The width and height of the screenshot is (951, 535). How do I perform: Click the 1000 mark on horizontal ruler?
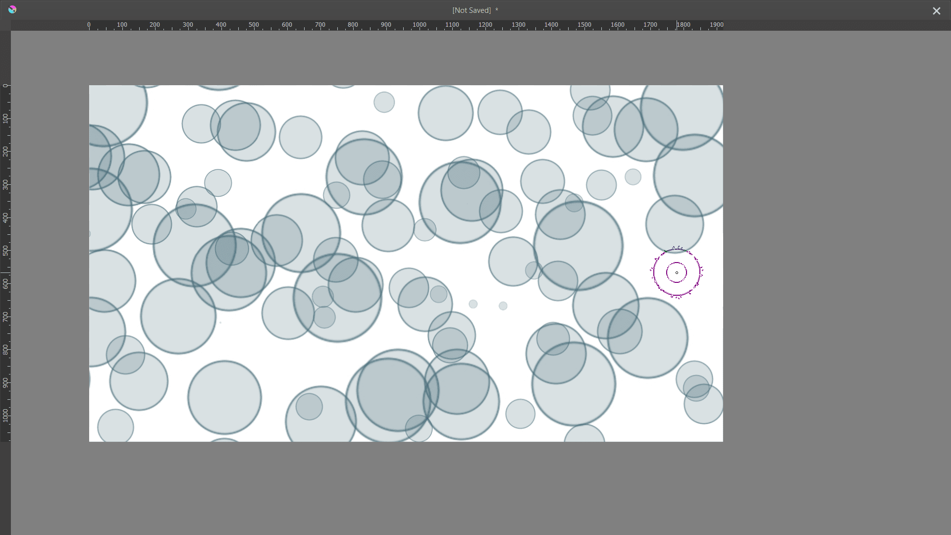(419, 25)
